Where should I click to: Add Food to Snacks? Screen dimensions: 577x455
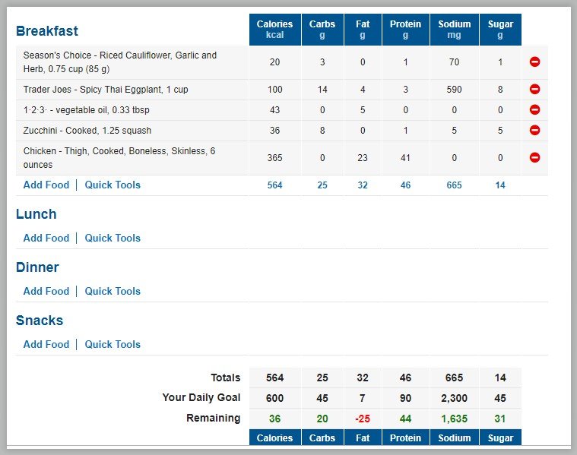[x=46, y=344]
